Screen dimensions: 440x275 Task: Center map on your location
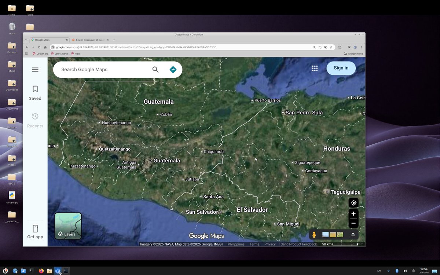coord(353,203)
